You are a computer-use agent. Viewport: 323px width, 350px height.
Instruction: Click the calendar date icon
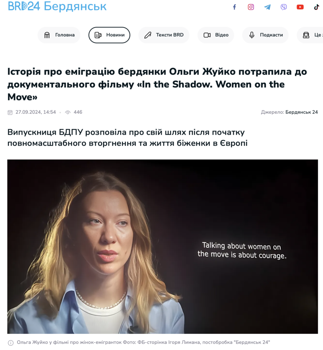(x=10, y=112)
